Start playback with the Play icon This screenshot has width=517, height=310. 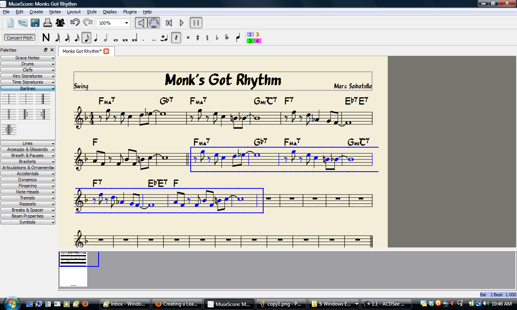point(181,23)
